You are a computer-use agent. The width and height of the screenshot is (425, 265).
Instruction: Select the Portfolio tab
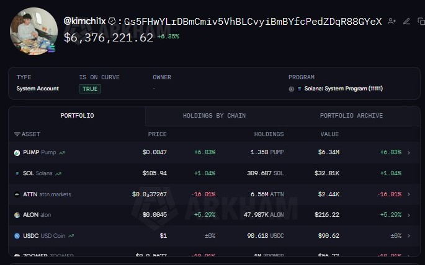tap(77, 116)
